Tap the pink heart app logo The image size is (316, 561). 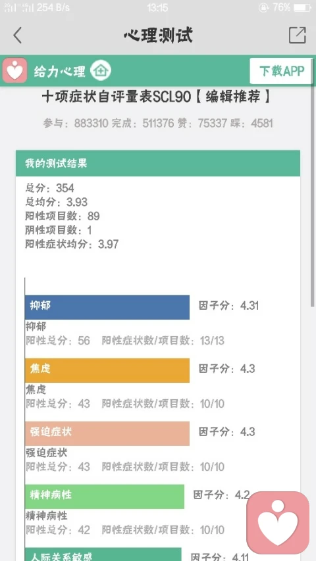click(x=14, y=70)
